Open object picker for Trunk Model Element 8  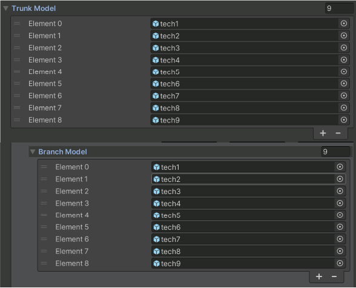click(344, 120)
